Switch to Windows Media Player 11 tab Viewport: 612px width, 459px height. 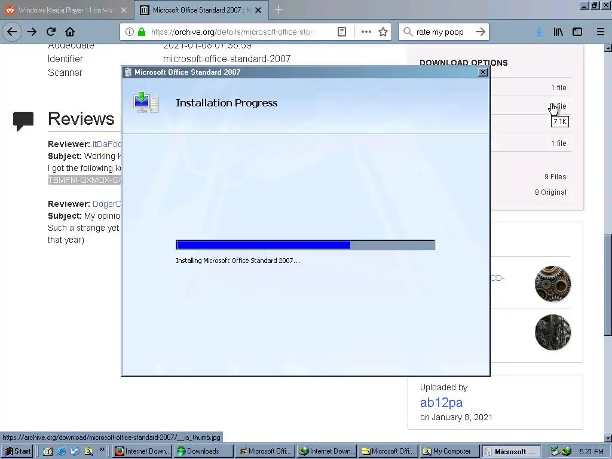(x=66, y=10)
